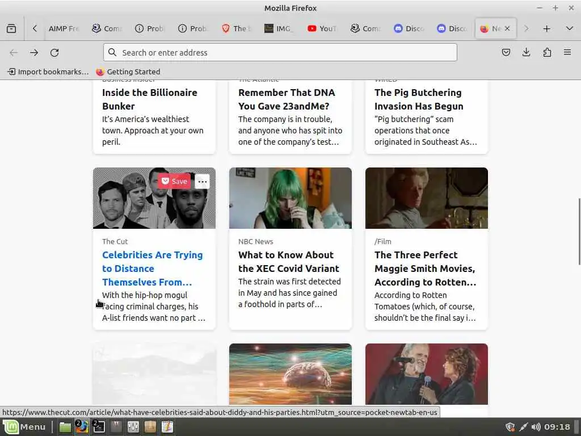Click the page vertical scrollbar thumb
Image resolution: width=581 pixels, height=436 pixels.
[x=579, y=232]
